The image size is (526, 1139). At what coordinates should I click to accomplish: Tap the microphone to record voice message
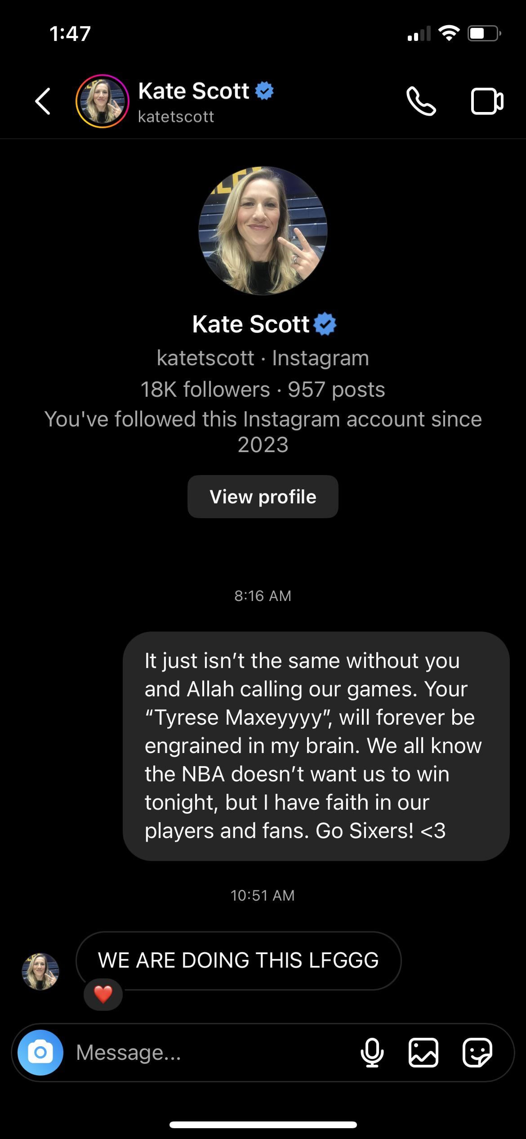coord(372,1053)
